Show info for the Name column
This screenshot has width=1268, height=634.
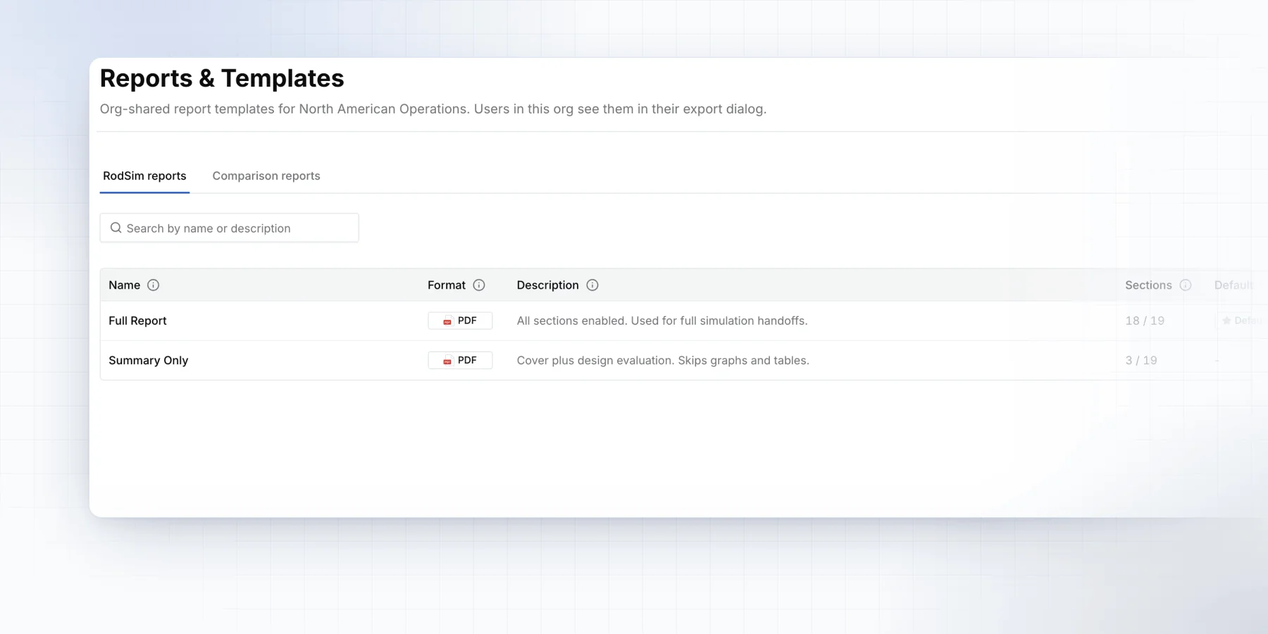click(153, 285)
